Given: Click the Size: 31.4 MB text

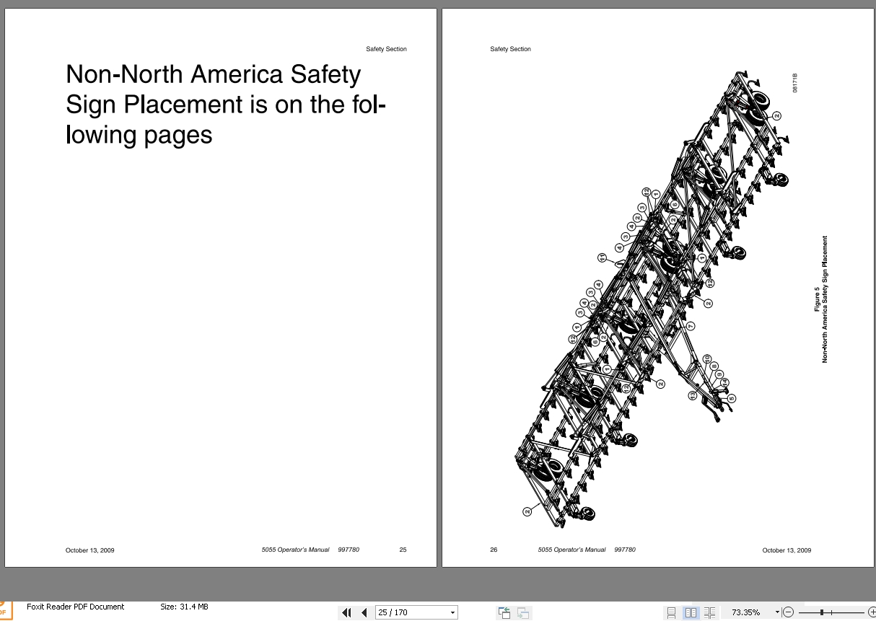Looking at the screenshot, I should tap(184, 607).
